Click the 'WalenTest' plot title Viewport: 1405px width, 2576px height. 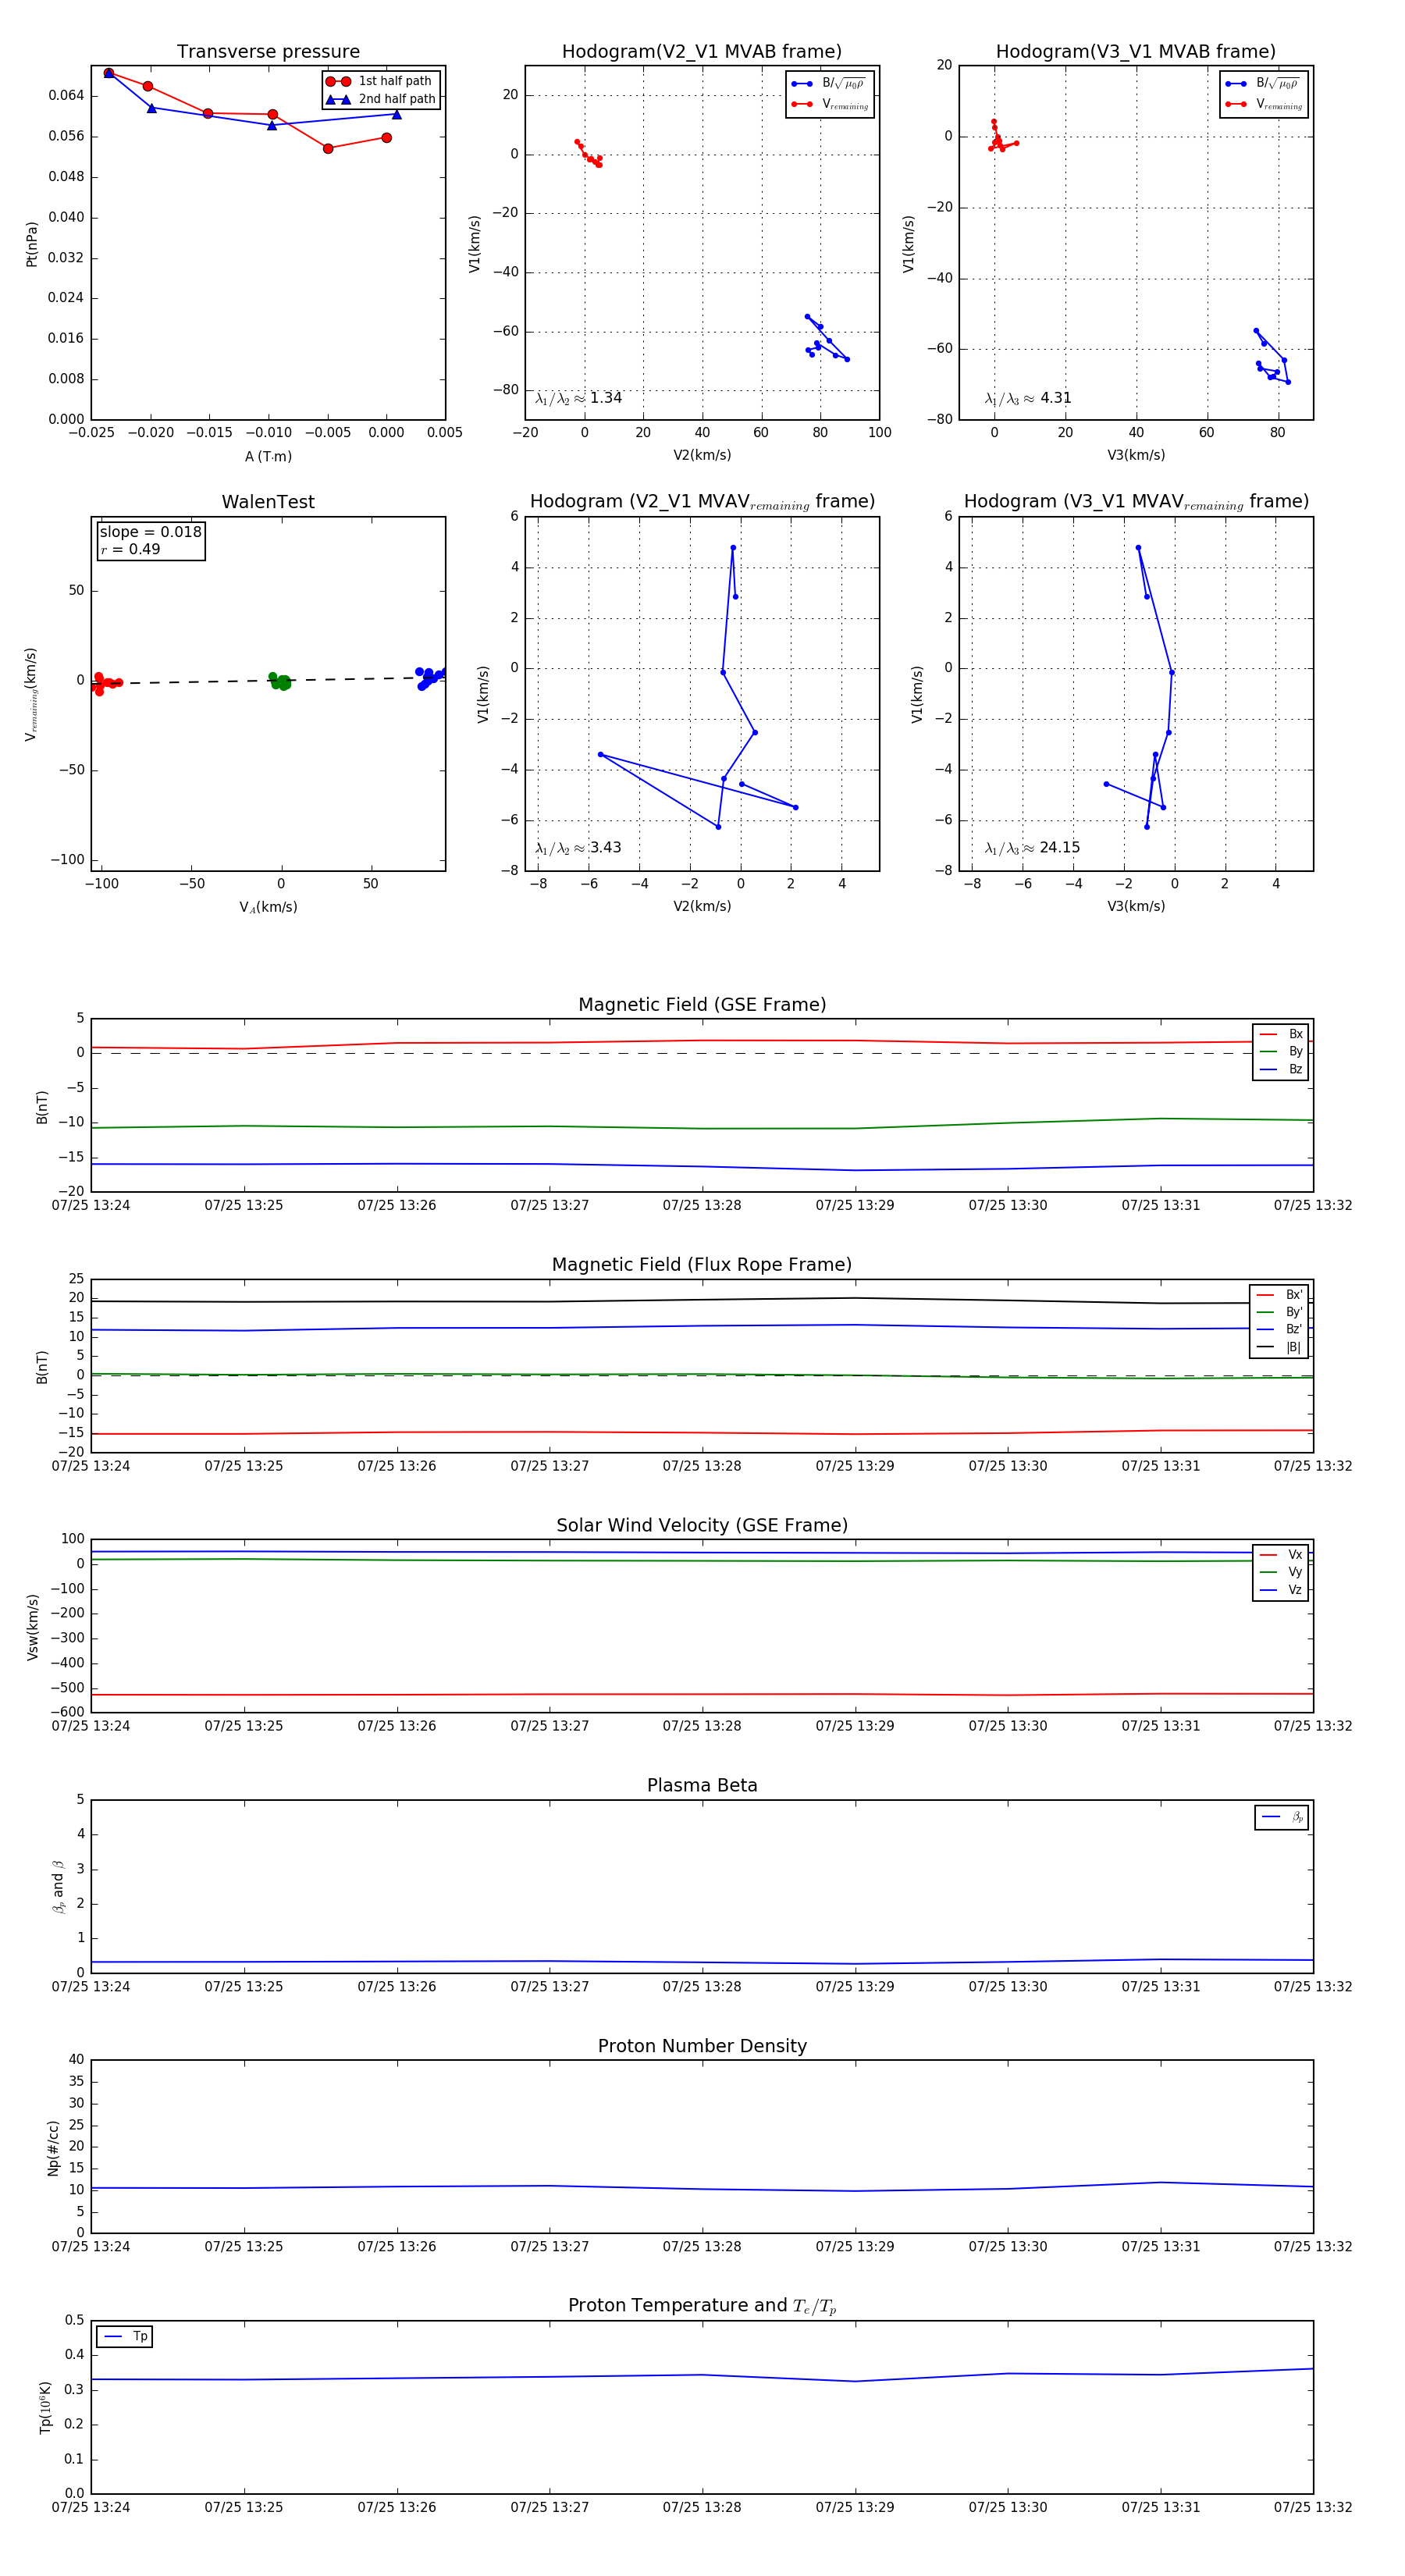(x=268, y=502)
